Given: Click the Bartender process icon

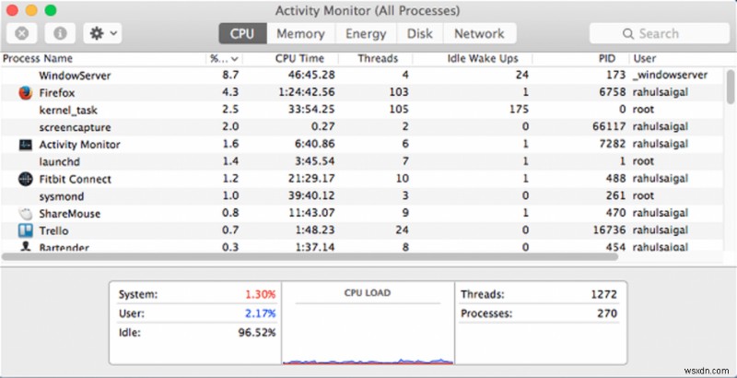Looking at the screenshot, I should point(26,246).
